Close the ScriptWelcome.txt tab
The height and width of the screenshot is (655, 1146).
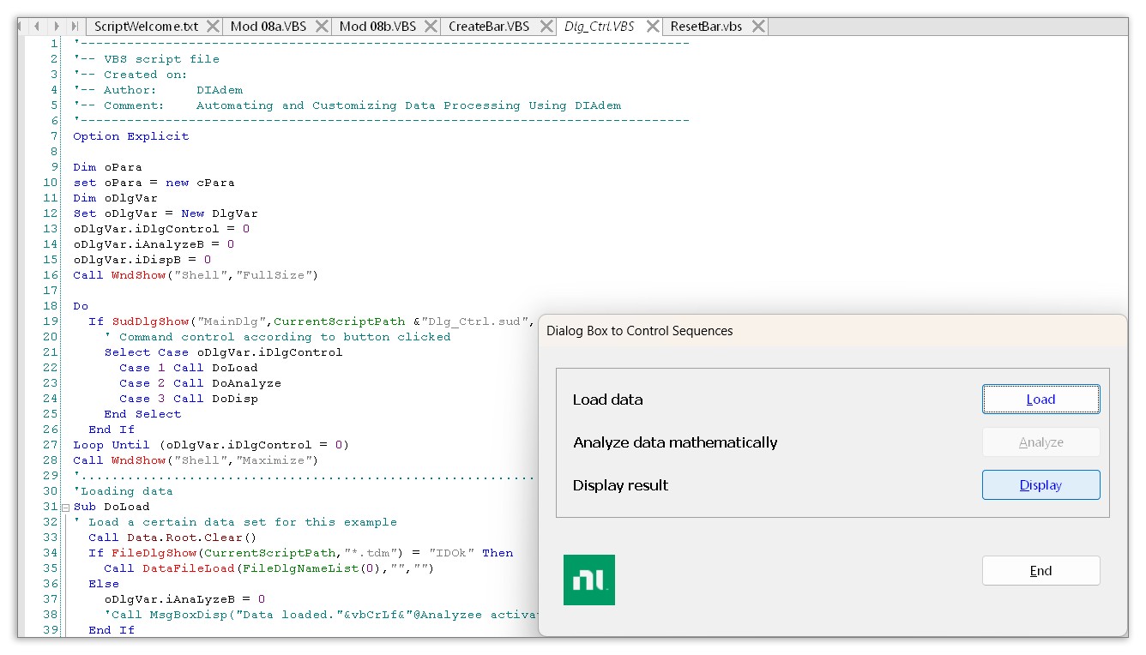(x=213, y=27)
